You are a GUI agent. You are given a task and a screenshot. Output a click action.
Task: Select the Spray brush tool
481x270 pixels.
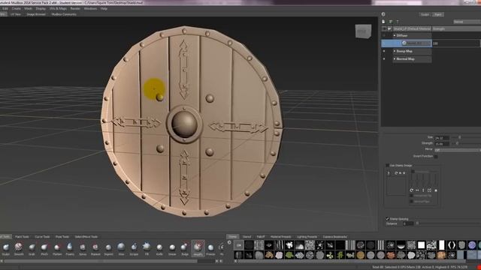(83, 247)
